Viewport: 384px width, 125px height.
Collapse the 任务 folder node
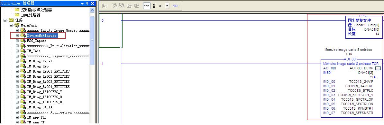pyautogui.click(x=5, y=20)
